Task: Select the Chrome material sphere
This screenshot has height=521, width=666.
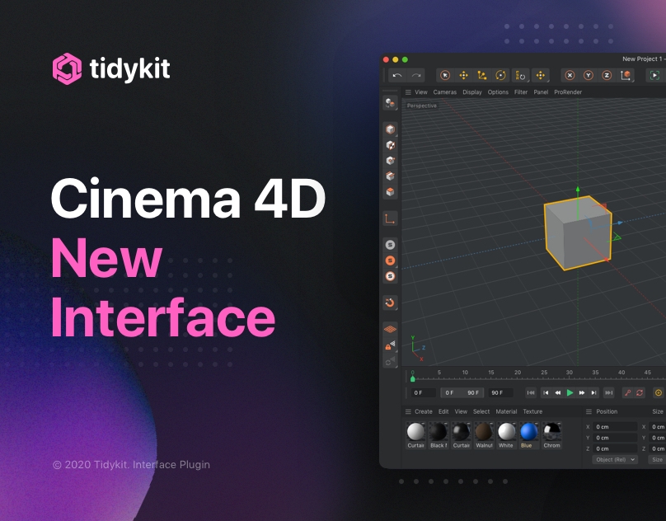Action: (x=551, y=432)
